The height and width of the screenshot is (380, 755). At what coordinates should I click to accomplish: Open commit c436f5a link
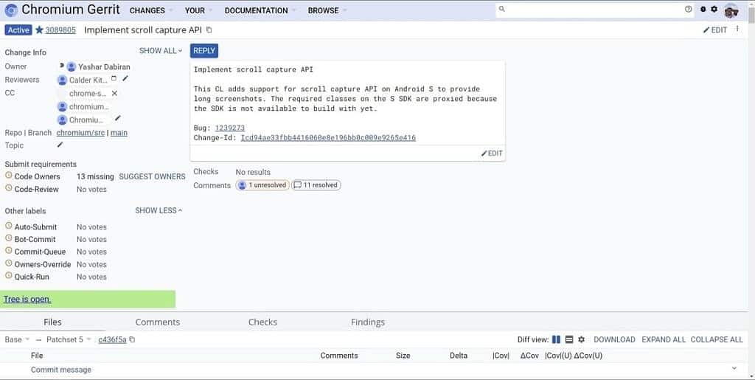click(x=112, y=339)
